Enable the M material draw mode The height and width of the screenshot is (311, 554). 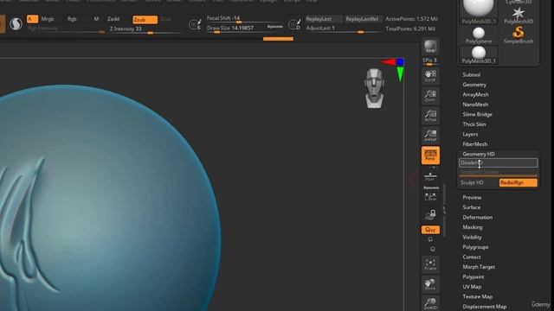click(96, 19)
